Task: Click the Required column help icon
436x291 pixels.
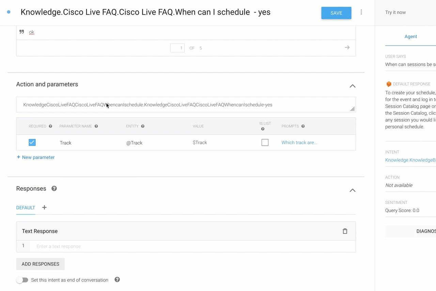Action: coord(50,126)
